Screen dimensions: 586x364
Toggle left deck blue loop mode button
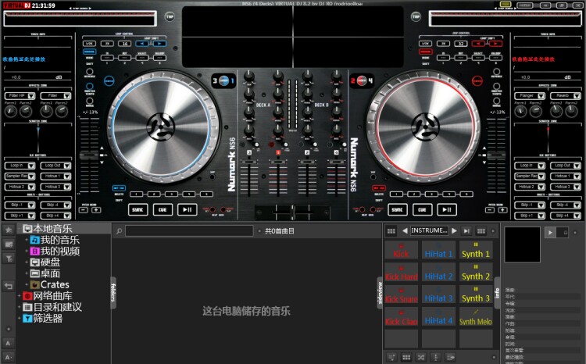(x=89, y=52)
